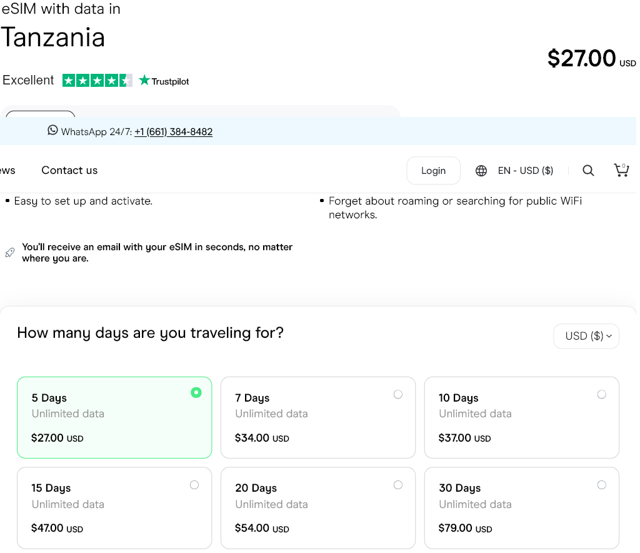Select the 10 Days plan radio button

(602, 394)
